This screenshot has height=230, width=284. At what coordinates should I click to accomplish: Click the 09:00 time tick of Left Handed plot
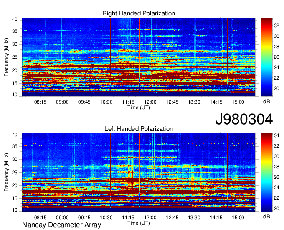click(x=62, y=217)
